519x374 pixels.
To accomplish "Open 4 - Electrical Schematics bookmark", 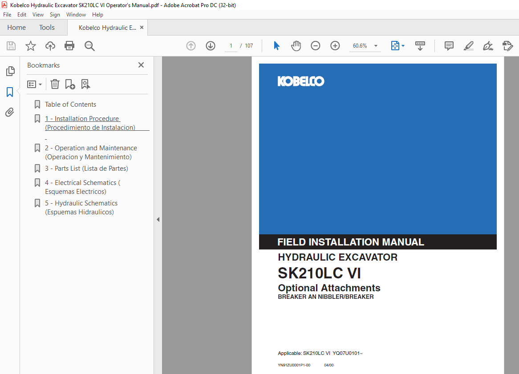I will click(x=83, y=187).
